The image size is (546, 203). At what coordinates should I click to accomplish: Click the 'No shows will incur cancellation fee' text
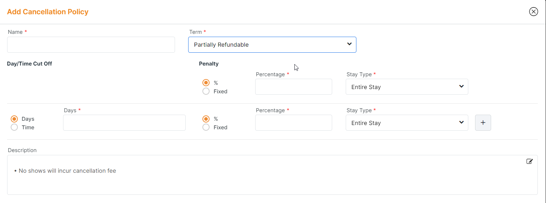pos(67,171)
